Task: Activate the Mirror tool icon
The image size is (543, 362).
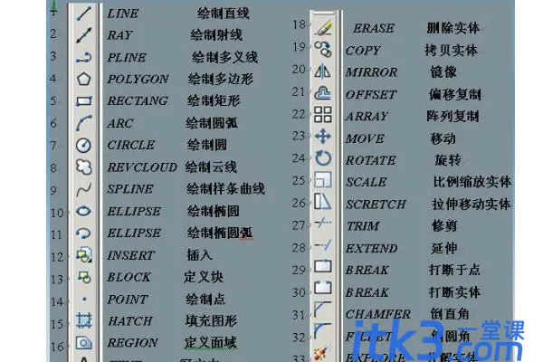Action: click(323, 71)
